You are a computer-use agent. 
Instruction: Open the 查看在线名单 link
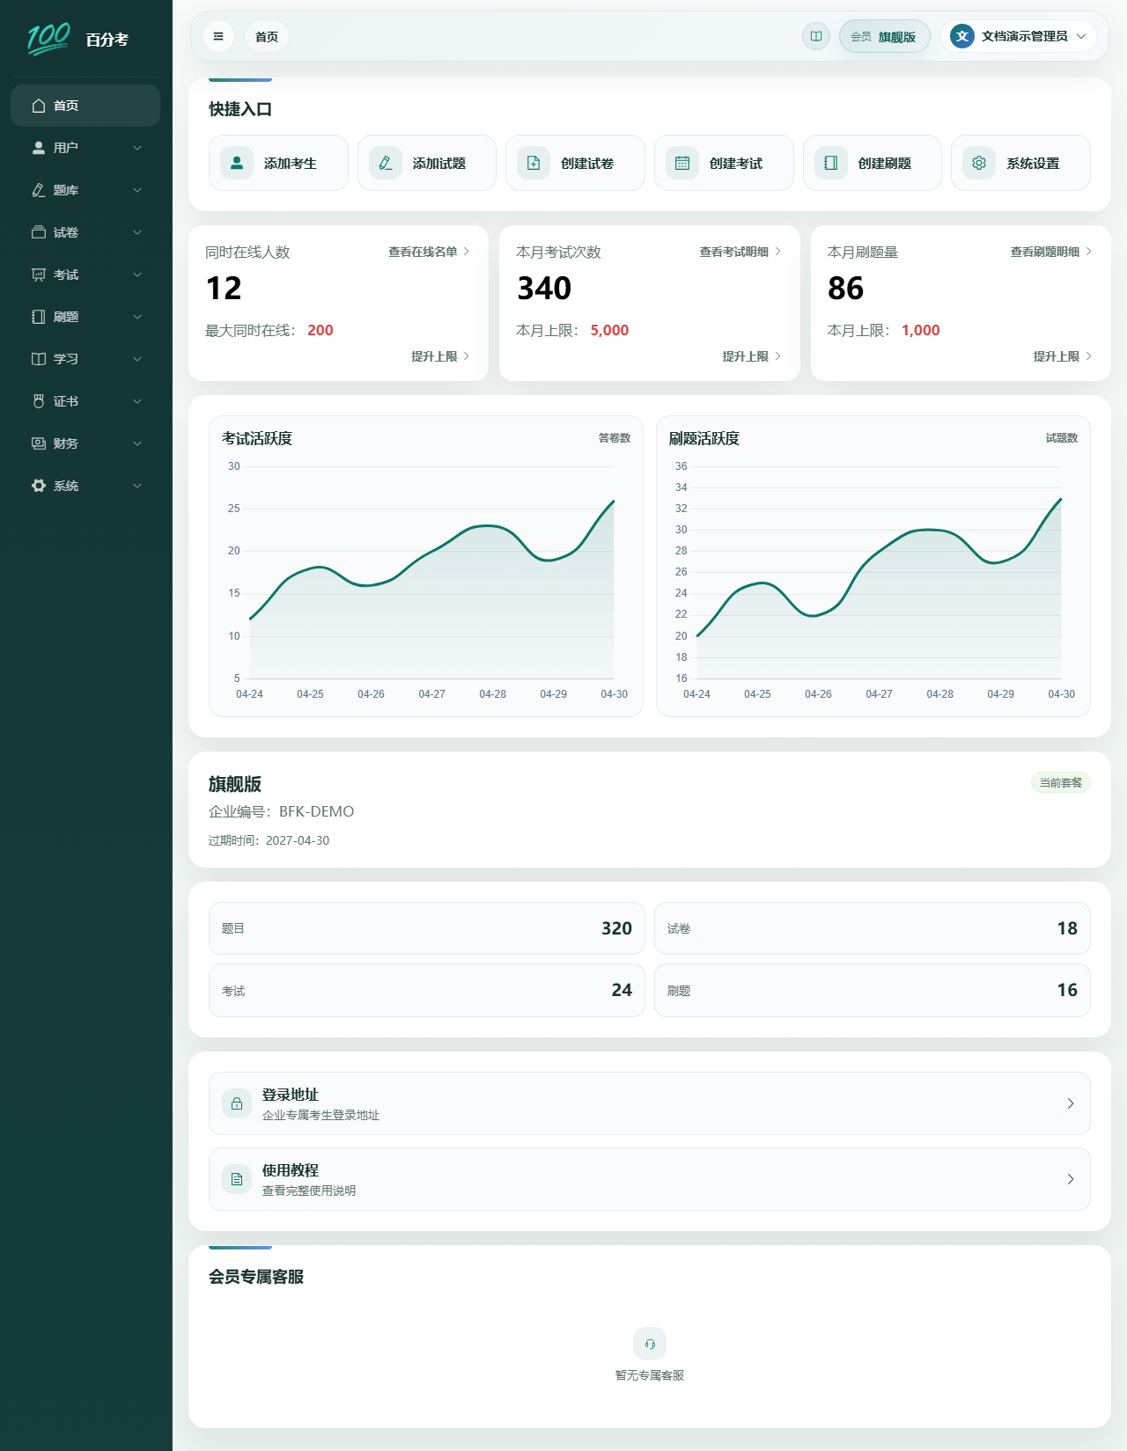[x=429, y=252]
